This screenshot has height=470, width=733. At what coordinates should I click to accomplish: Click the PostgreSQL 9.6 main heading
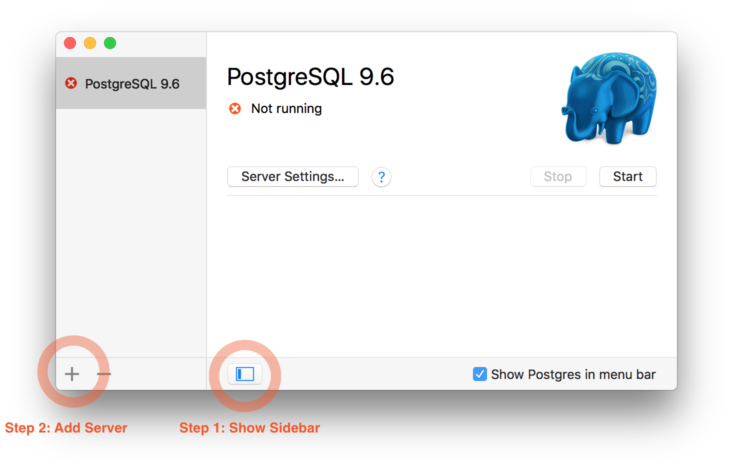point(310,77)
